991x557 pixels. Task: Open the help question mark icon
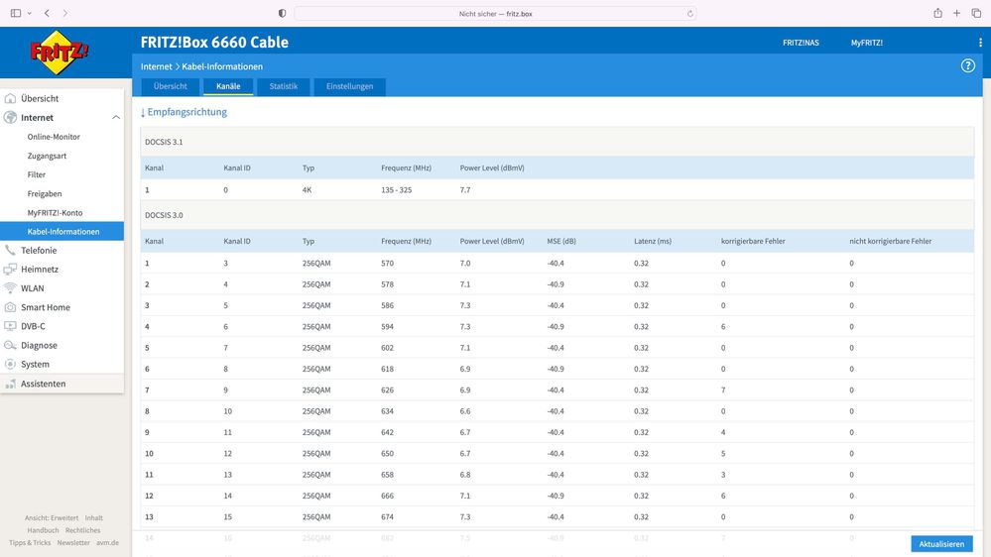[x=967, y=65]
